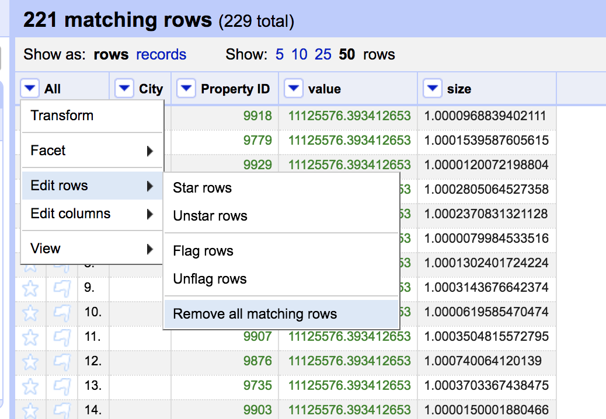Flag row 13

click(62, 386)
